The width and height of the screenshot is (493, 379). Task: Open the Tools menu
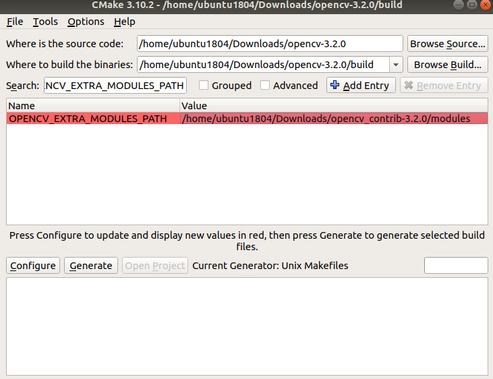click(x=45, y=22)
